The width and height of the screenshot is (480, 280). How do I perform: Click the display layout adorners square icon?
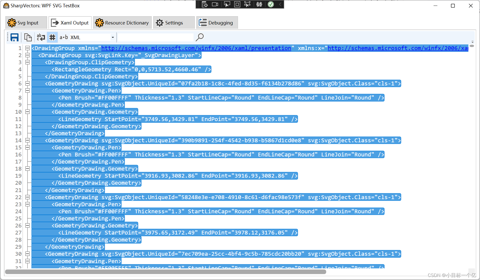point(237,4)
